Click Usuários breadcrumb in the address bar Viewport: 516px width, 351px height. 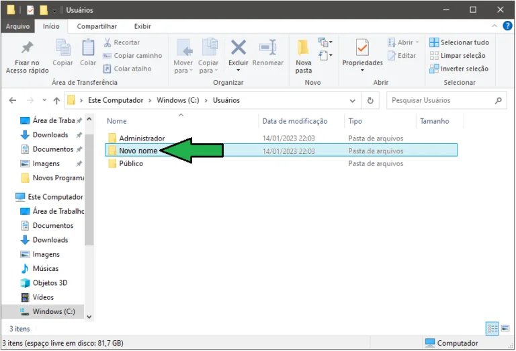pos(226,100)
